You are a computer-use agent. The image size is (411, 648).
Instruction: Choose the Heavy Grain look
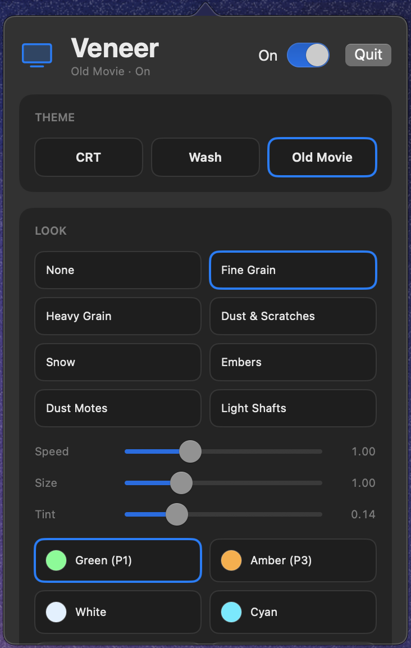[x=118, y=316]
